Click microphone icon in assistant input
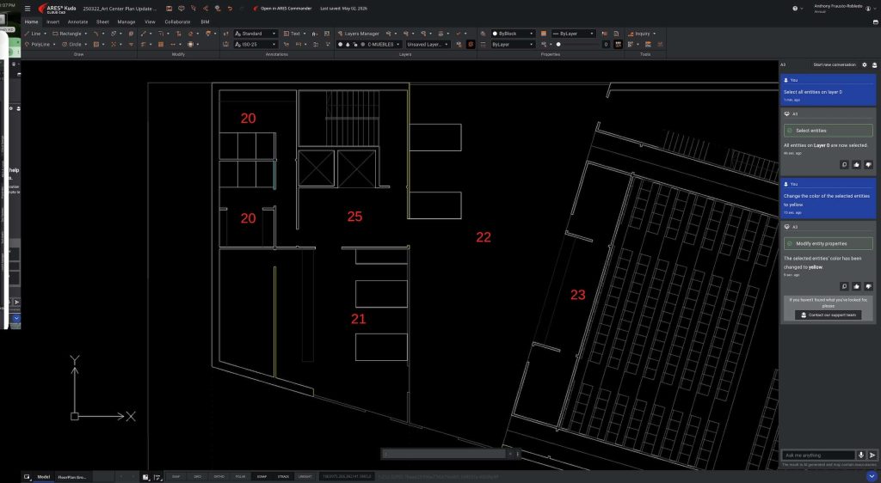 point(860,455)
